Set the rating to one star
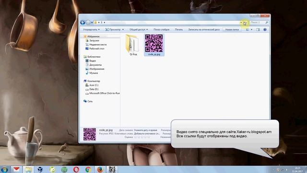This screenshot has width=307, height=173. click(x=135, y=137)
